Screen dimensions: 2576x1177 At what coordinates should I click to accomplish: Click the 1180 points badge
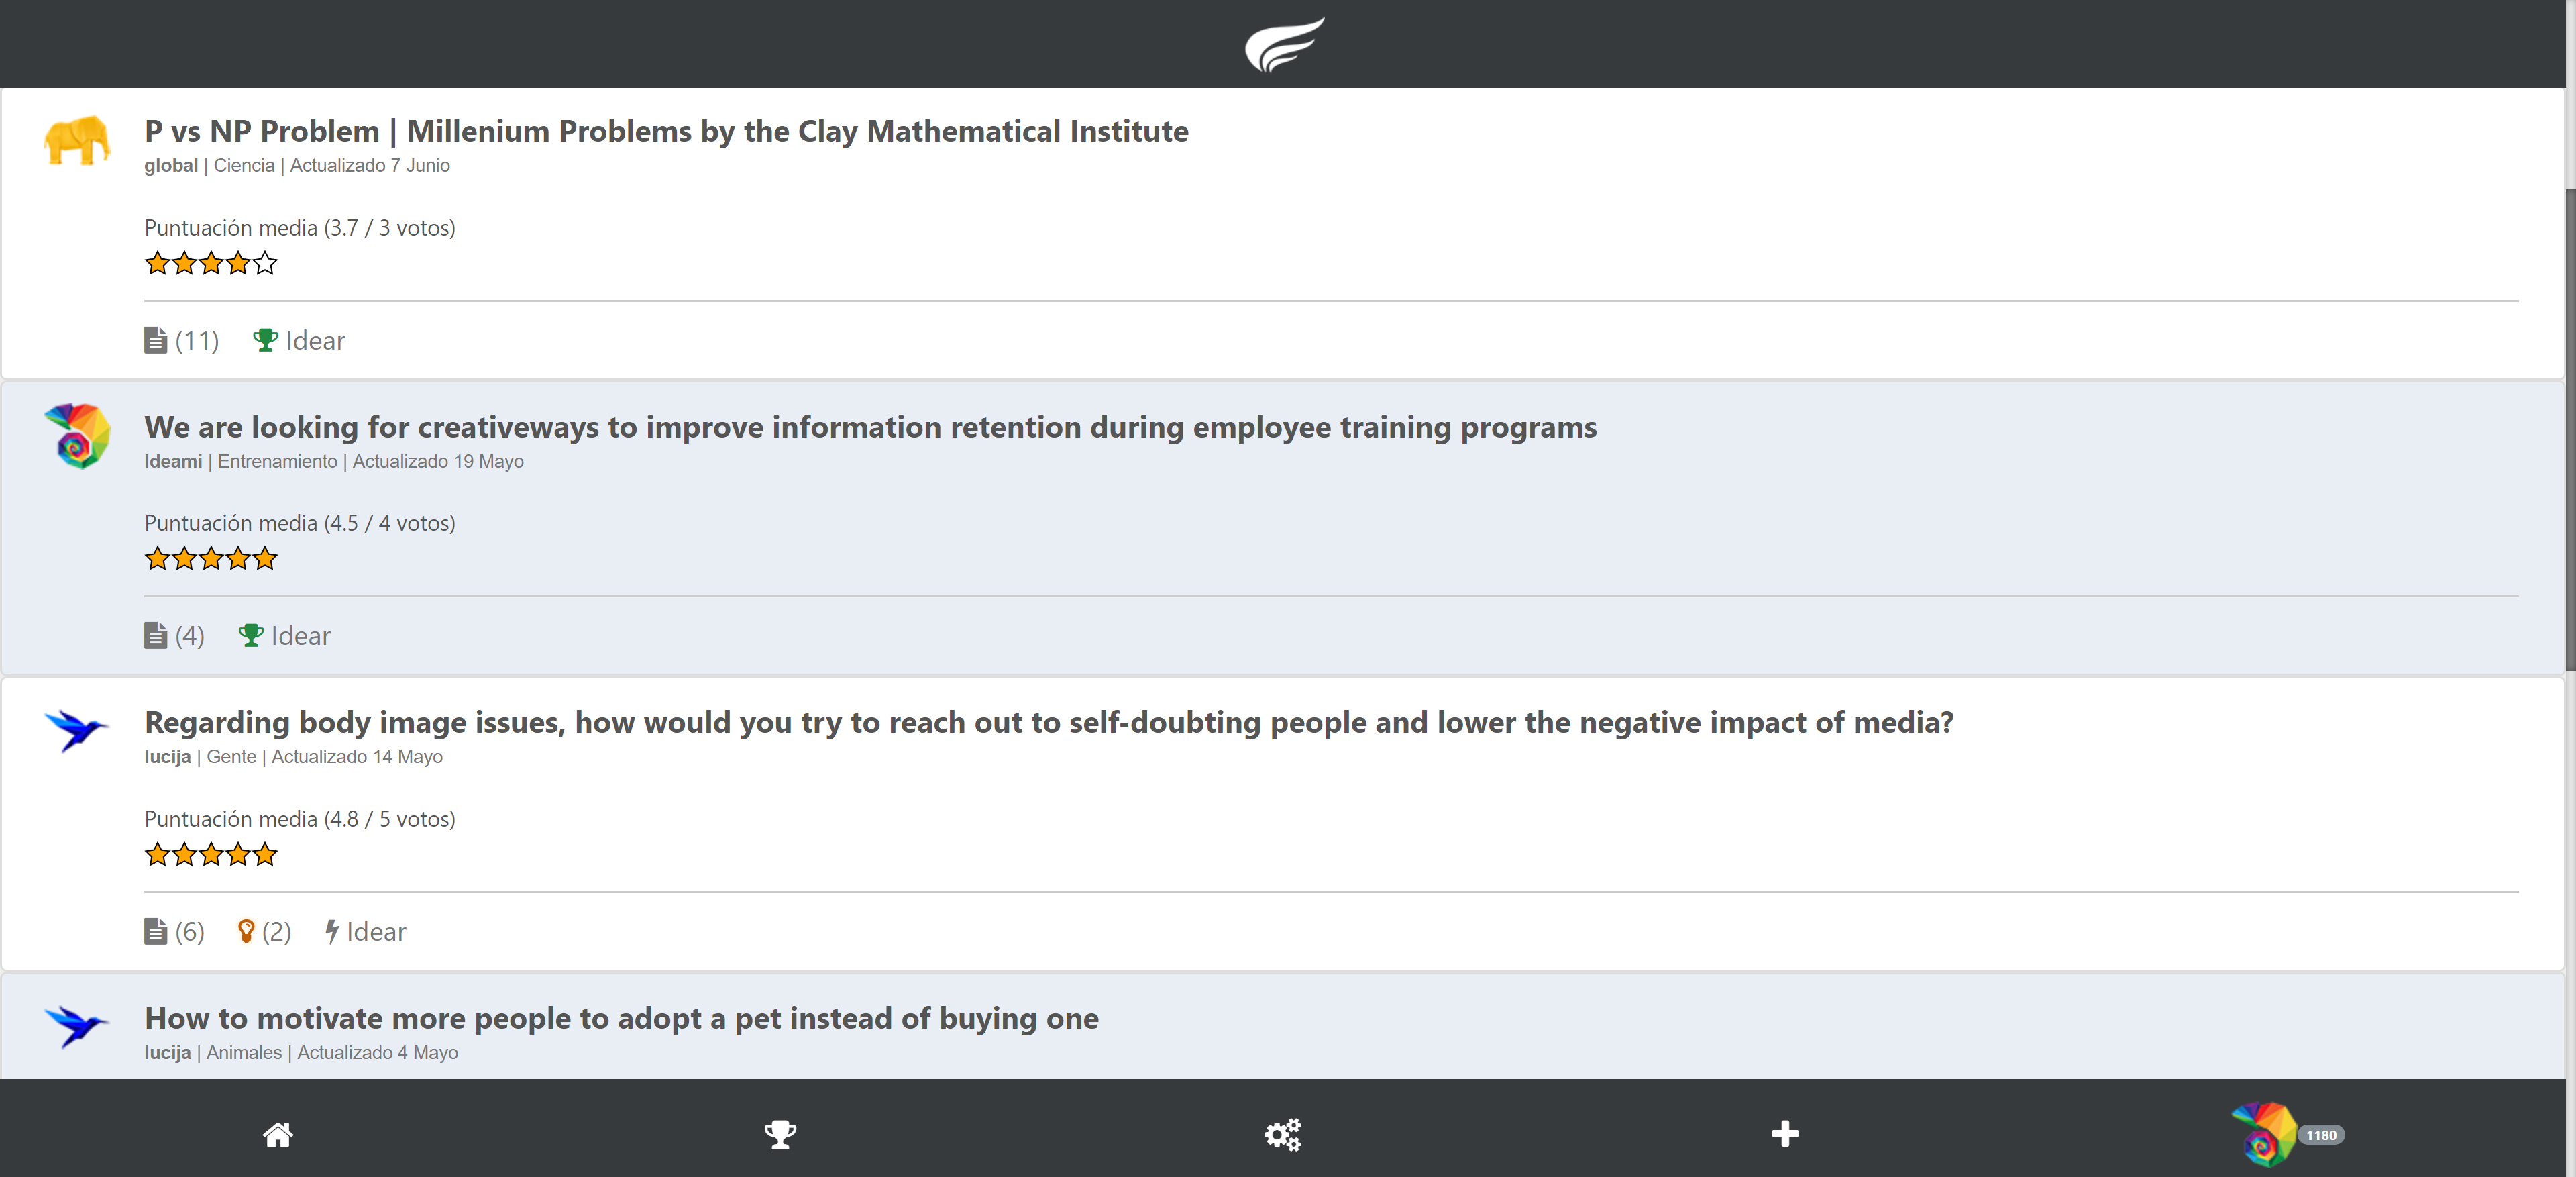pos(2321,1135)
